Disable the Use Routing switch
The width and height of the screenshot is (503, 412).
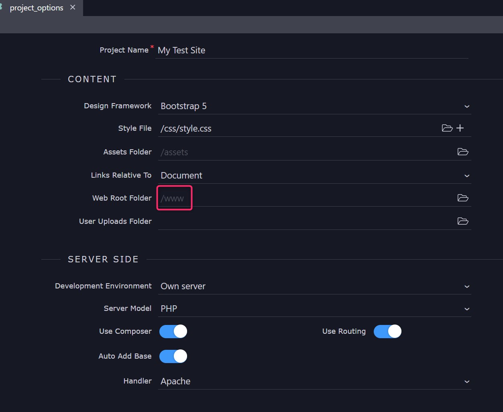(387, 331)
